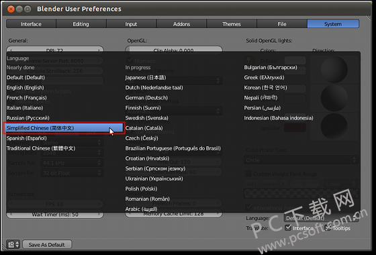Switch to the Editing tab
376x255 pixels.
point(81,24)
